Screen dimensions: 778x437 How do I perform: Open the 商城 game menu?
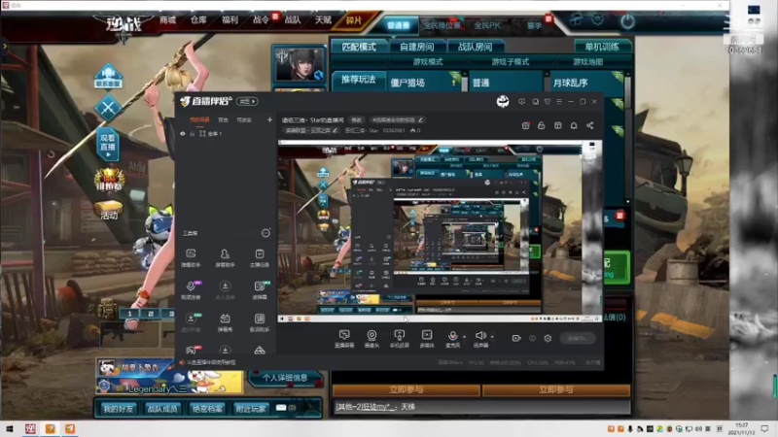[x=167, y=19]
